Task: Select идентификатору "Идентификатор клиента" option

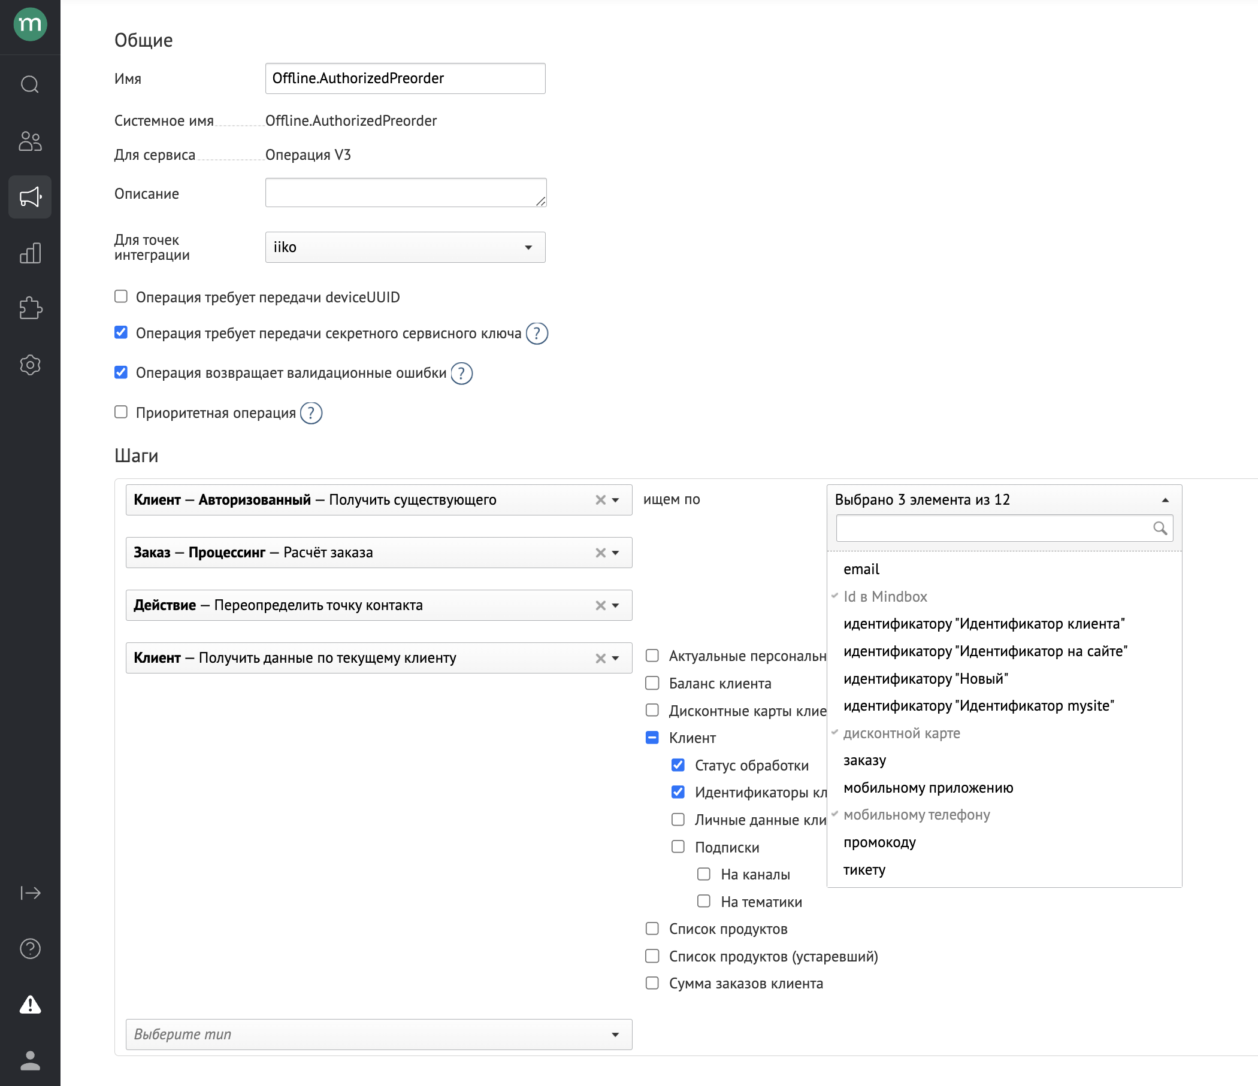Action: coord(1004,624)
